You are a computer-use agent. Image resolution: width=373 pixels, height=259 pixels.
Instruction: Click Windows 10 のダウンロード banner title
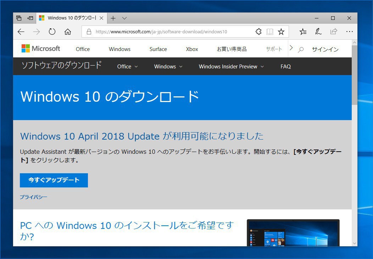click(110, 96)
